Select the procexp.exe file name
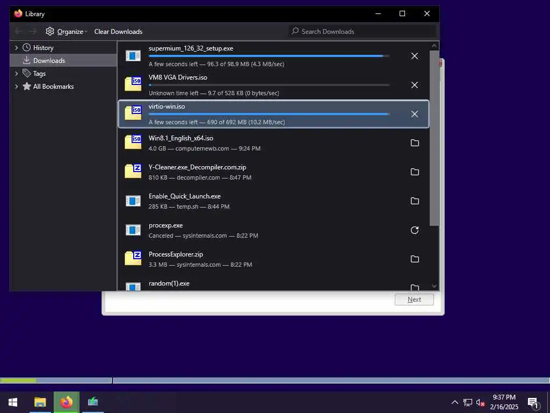The image size is (550, 413). click(165, 225)
